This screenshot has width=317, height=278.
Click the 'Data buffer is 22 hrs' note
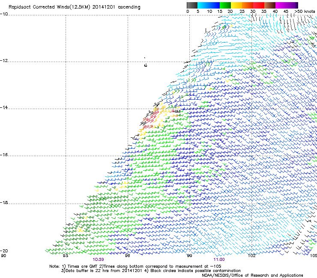click(151, 271)
